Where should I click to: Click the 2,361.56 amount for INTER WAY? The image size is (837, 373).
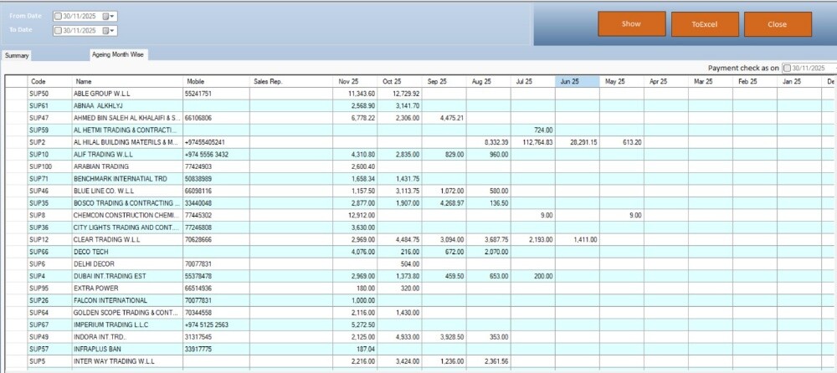tap(489, 361)
